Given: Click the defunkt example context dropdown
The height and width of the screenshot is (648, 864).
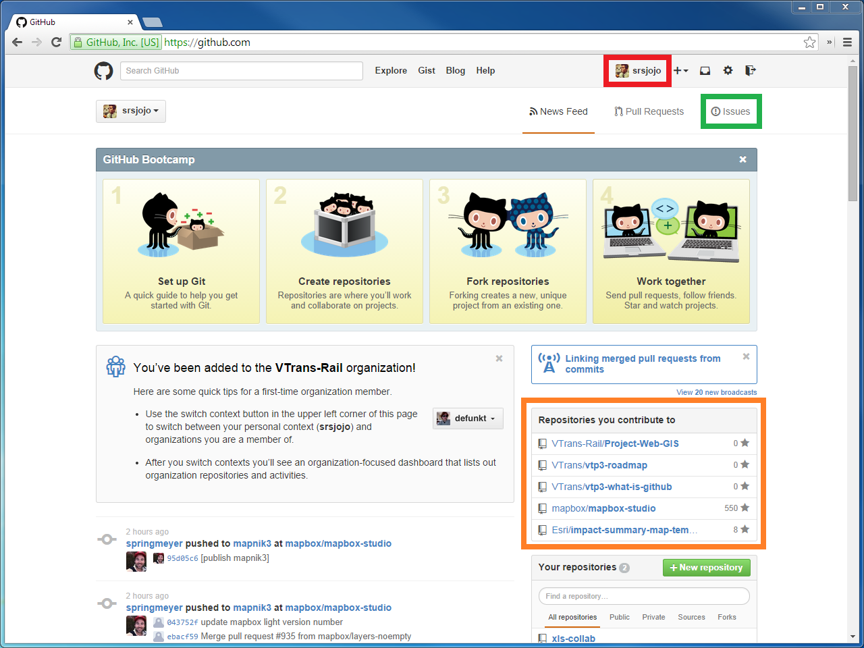Looking at the screenshot, I should [468, 418].
